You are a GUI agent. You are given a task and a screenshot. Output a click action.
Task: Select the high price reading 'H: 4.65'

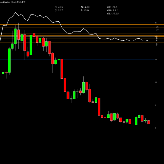pyautogui.click(x=85, y=7)
